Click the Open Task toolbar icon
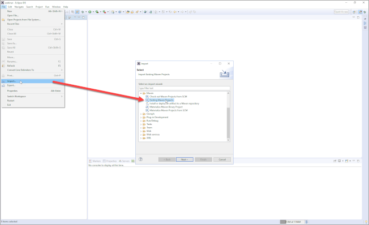 (x=132, y=12)
